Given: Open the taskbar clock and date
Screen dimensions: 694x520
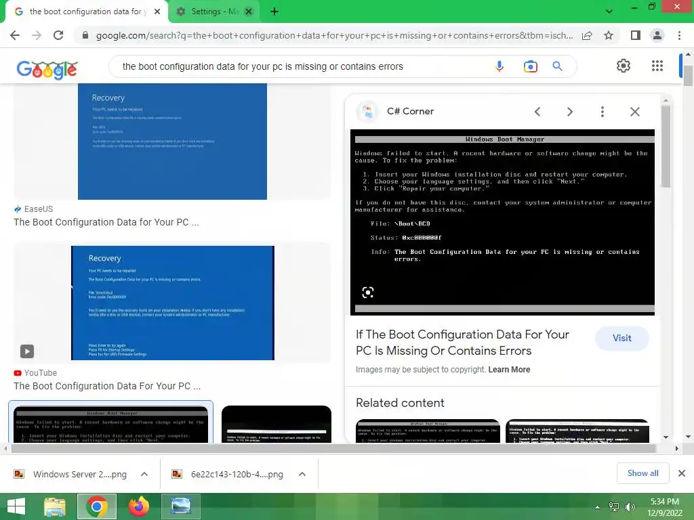Looking at the screenshot, I should (665, 507).
